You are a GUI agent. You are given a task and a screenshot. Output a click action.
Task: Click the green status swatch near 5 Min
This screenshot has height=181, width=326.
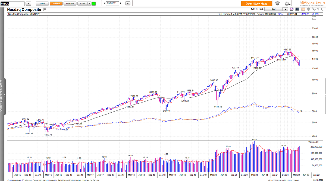93,4
